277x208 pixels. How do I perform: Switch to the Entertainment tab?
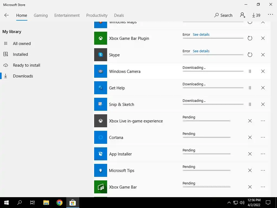pos(67,15)
